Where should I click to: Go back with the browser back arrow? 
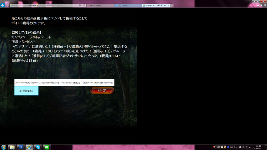pos(3,5)
